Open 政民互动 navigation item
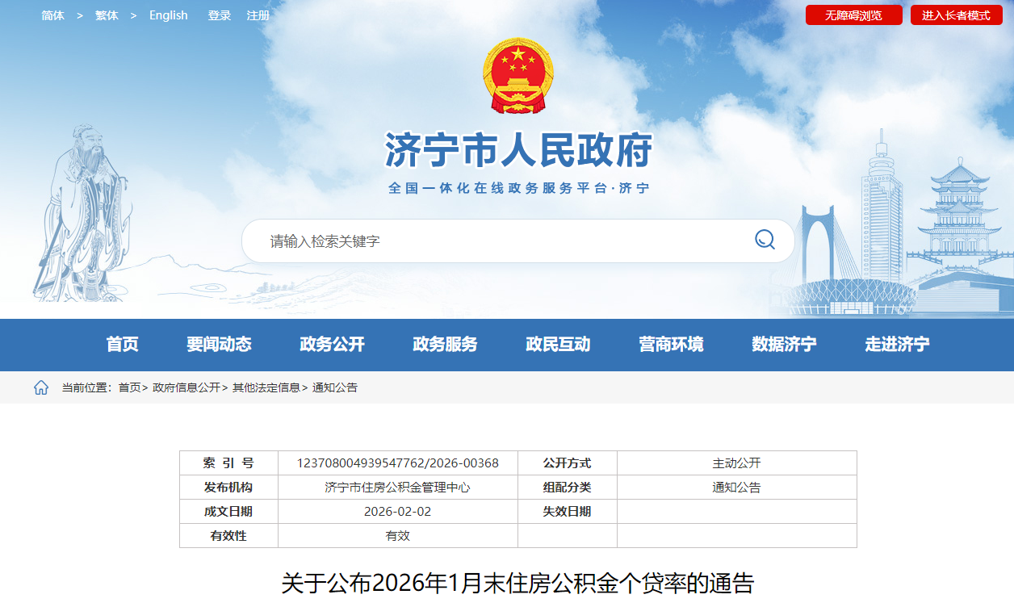Image resolution: width=1014 pixels, height=607 pixels. click(x=558, y=345)
